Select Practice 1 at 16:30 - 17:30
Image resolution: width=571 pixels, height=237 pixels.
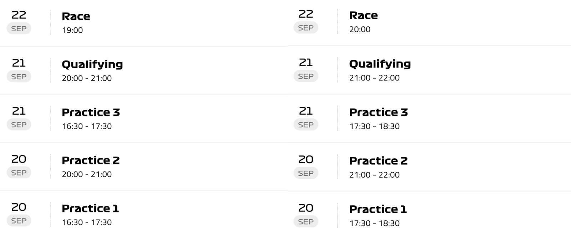coord(144,214)
